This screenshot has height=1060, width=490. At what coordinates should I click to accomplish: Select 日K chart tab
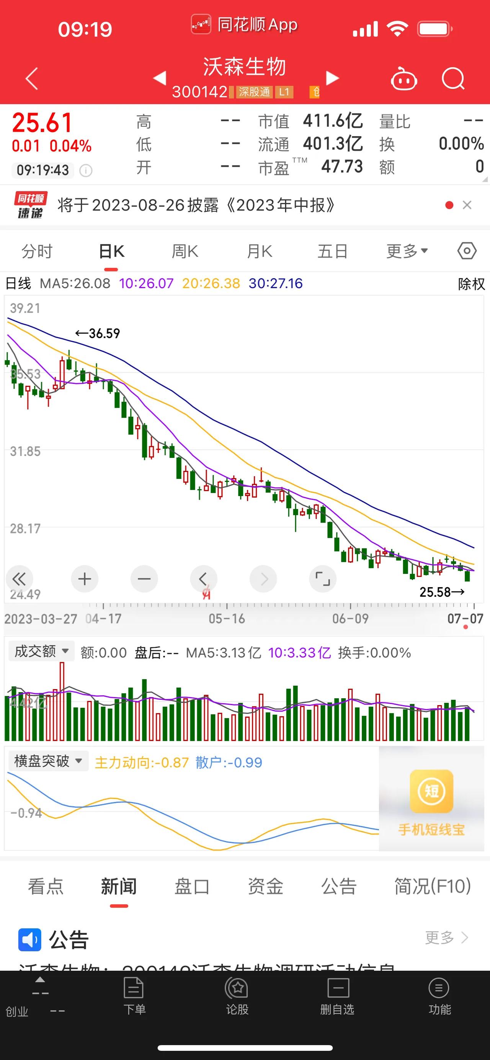pyautogui.click(x=111, y=252)
